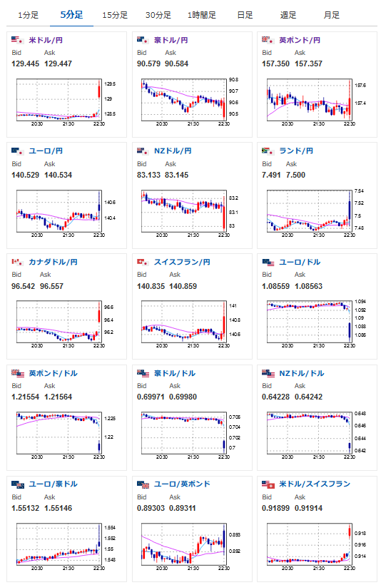381x585 pixels.
Task: Select the 月足 monthly tab
Action: tap(331, 15)
